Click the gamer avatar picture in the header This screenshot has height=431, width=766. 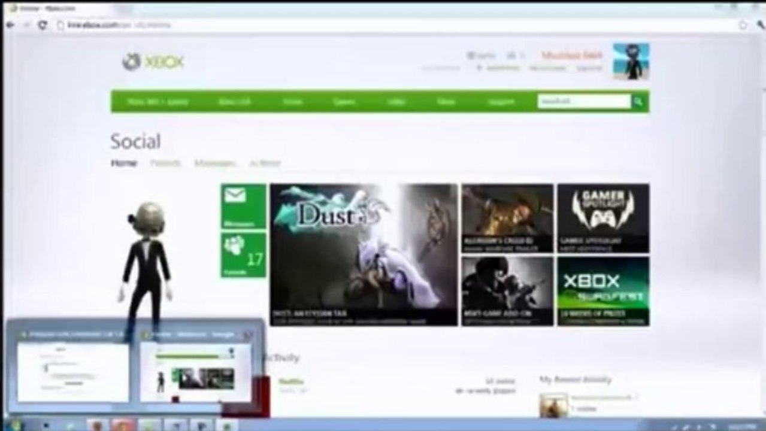point(631,61)
